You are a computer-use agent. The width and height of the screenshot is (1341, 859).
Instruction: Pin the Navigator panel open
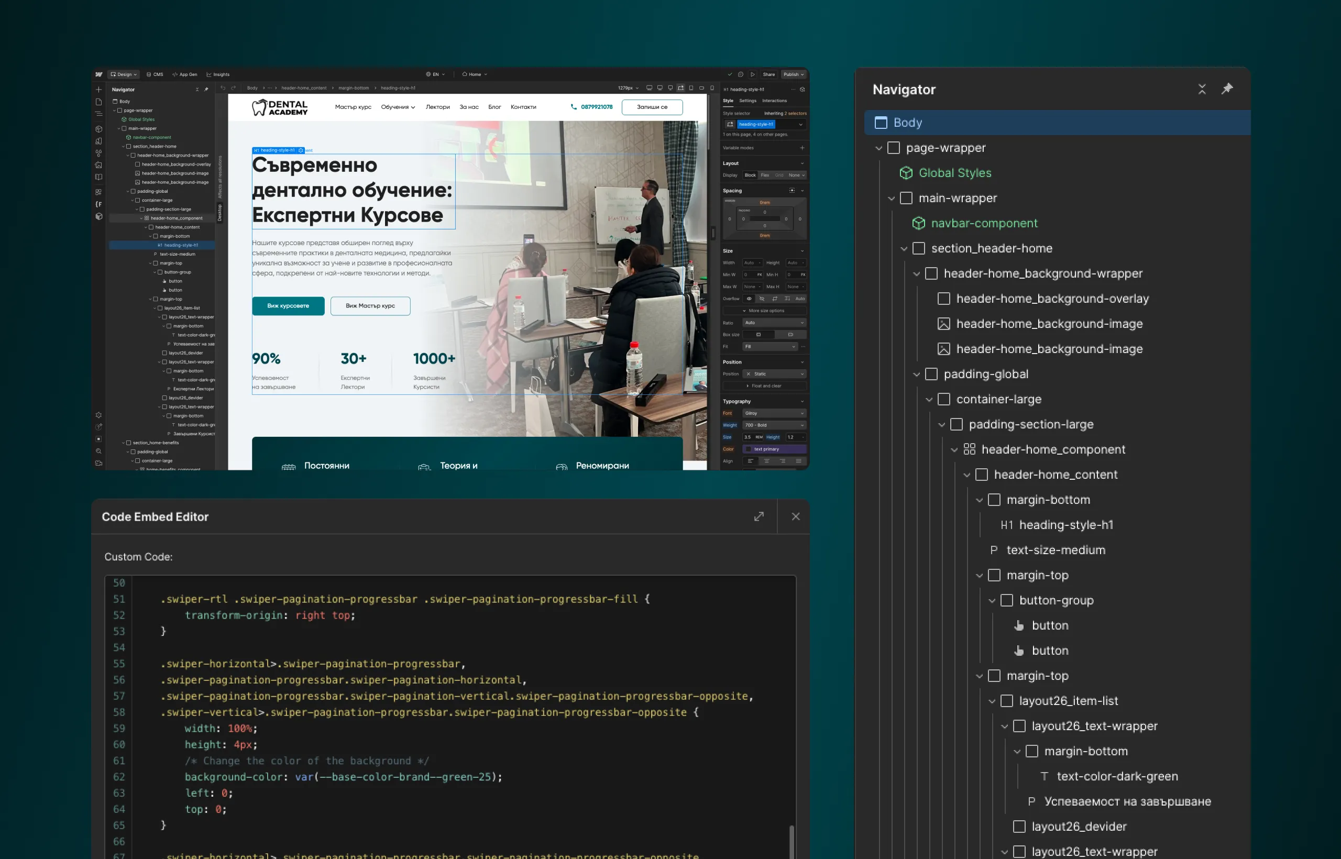pos(1227,89)
